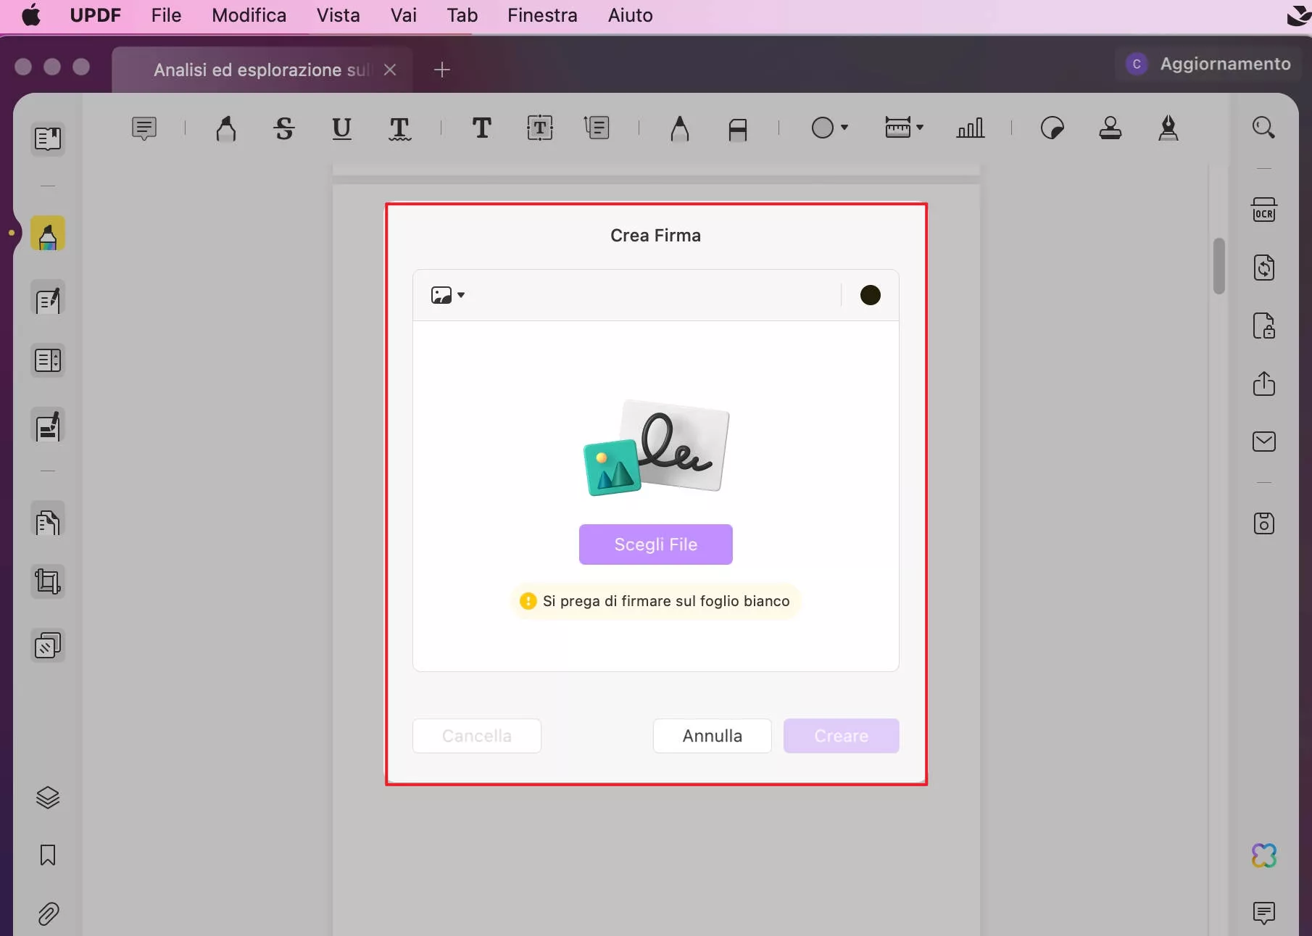Open the crop pages tool
The width and height of the screenshot is (1312, 936).
click(x=48, y=581)
